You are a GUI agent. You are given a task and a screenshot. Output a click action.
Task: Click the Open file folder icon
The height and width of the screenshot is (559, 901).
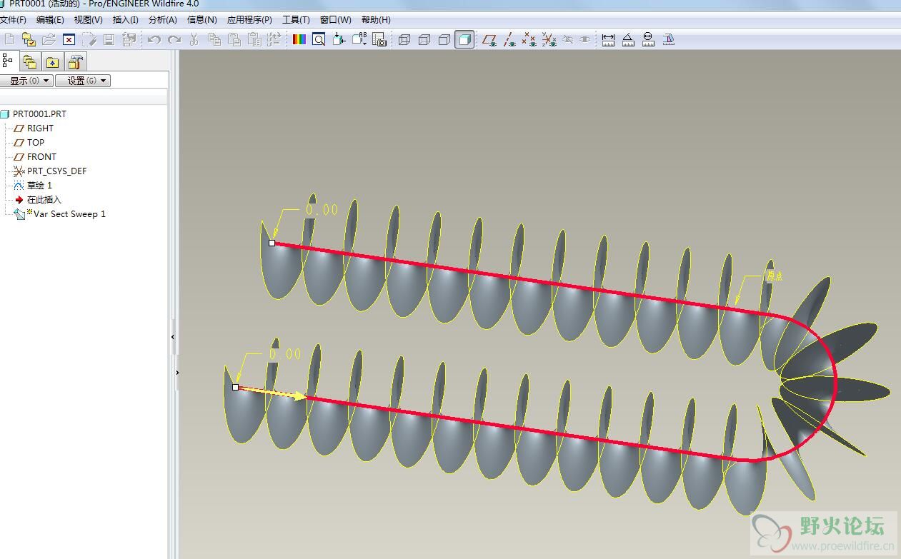pos(49,39)
